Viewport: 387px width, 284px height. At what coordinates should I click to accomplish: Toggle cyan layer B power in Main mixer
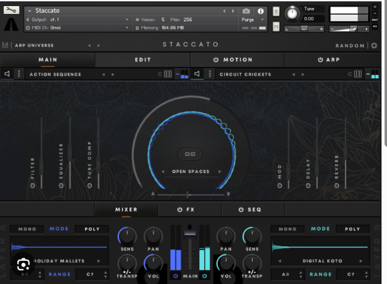click(x=205, y=276)
